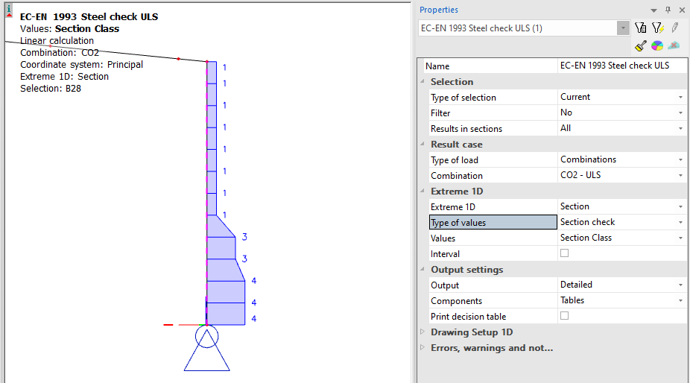
Task: Click the funnel-with-table selection filter icon
Action: point(641,28)
